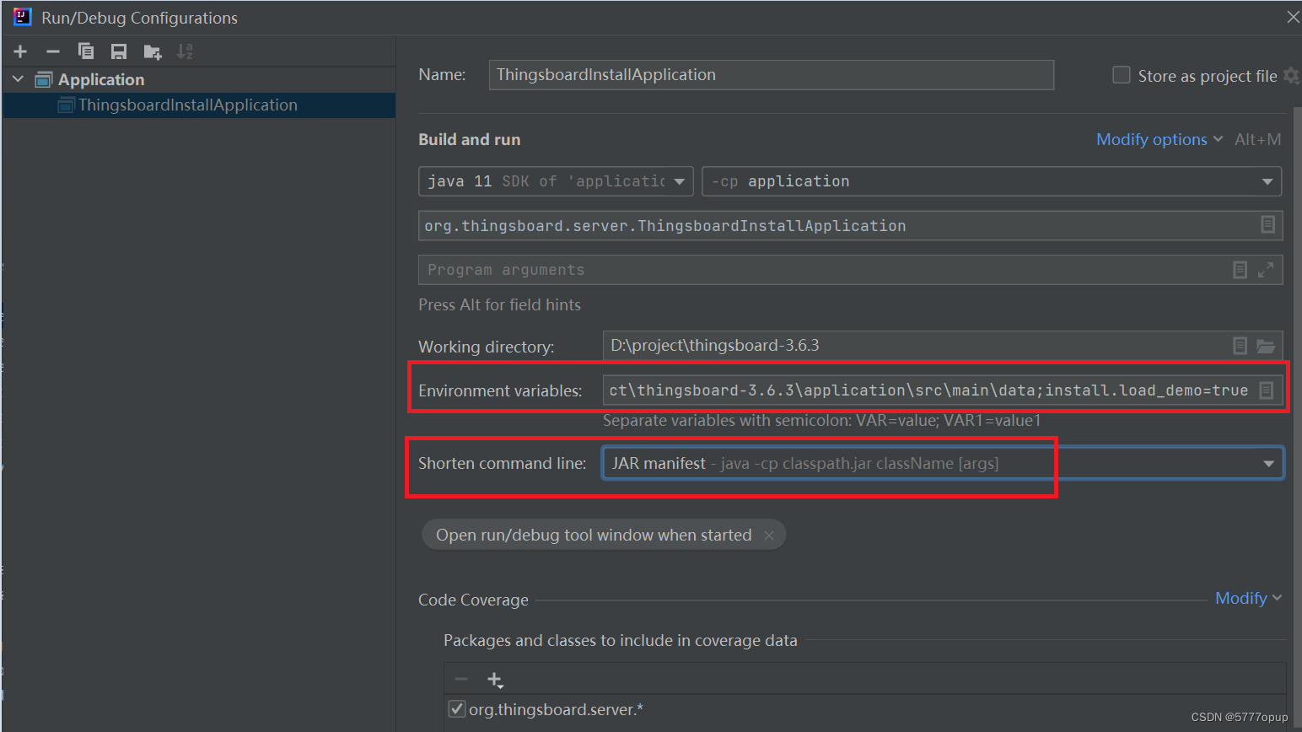Screen dimensions: 1302x732
Task: Click the Build and run heading
Action: [x=470, y=140]
